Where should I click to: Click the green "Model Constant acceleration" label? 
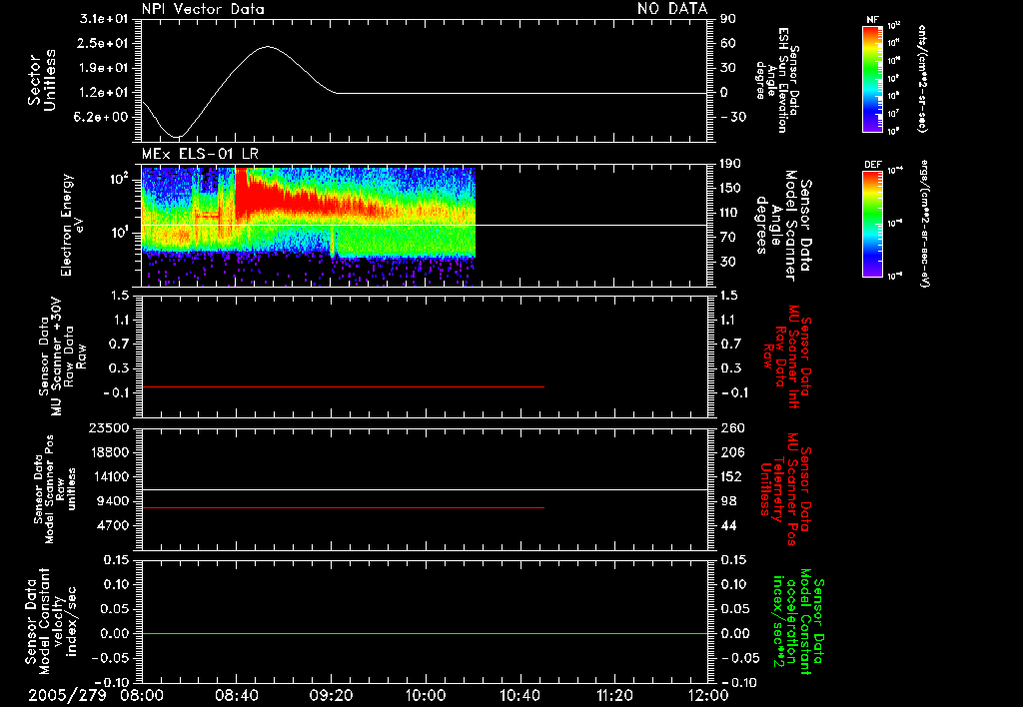pos(797,623)
